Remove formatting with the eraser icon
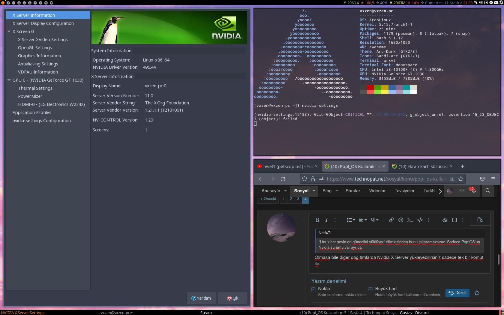The image size is (504, 315). 445,220
